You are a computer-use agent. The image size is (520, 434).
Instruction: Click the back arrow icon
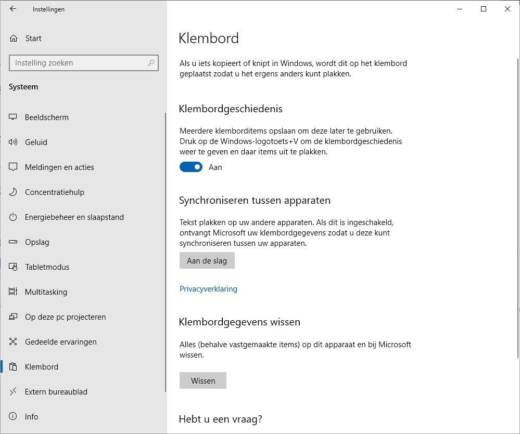[13, 9]
